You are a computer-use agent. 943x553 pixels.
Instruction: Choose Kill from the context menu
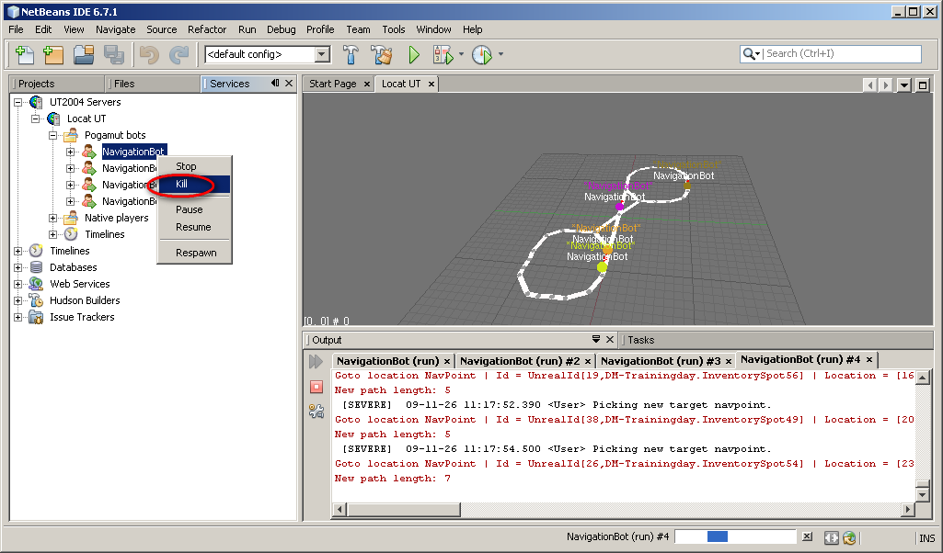pyautogui.click(x=193, y=184)
